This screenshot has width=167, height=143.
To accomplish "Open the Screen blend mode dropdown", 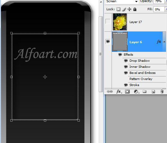I will click(122, 1).
